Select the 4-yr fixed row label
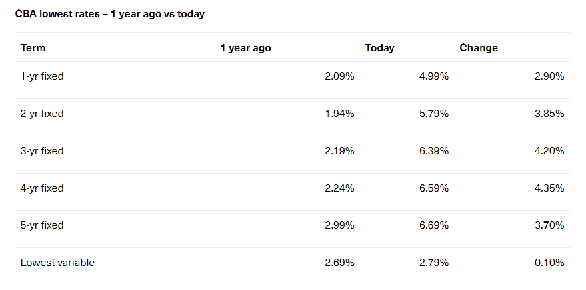Viewport: 586px width, 290px height. click(x=42, y=188)
